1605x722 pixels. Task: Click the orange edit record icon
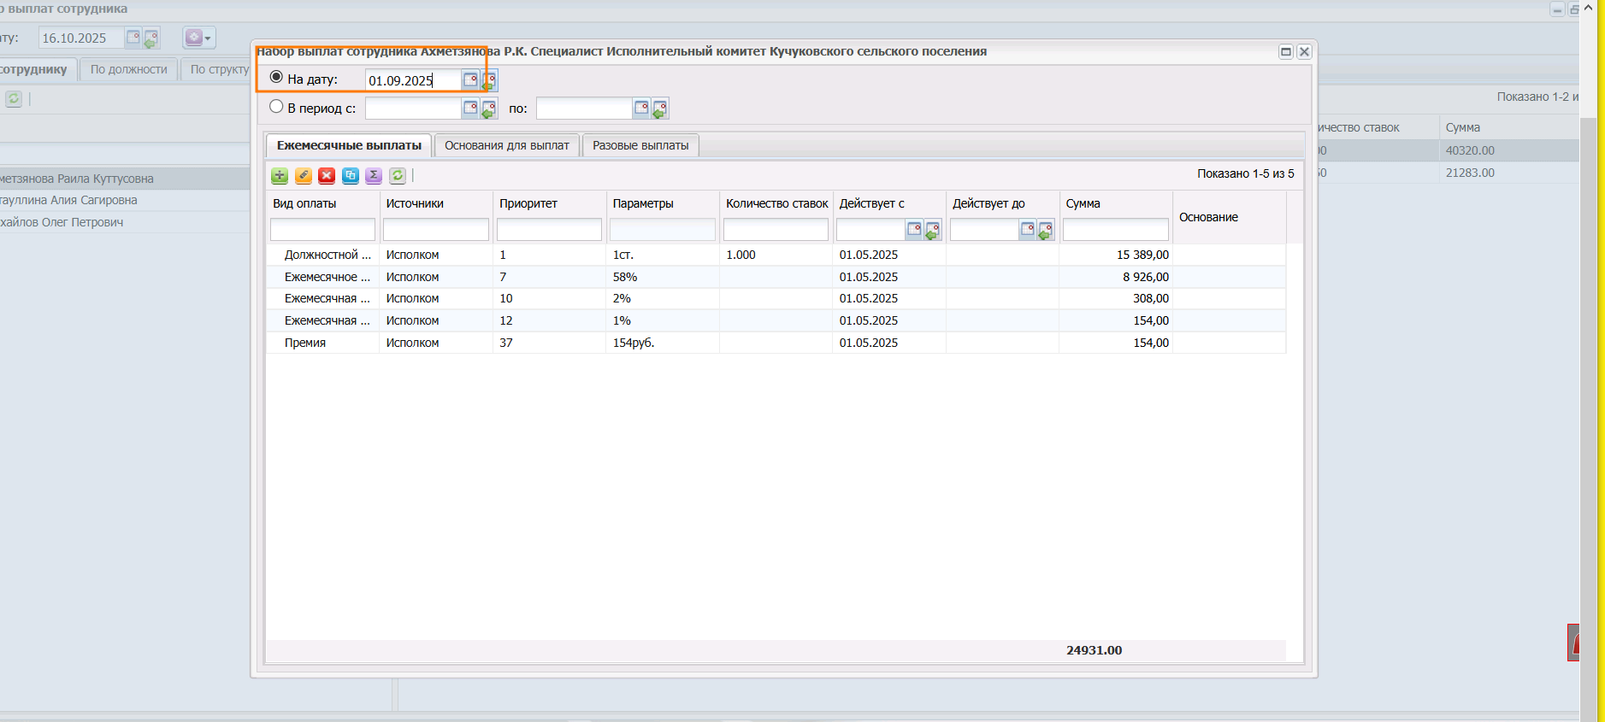tap(304, 176)
